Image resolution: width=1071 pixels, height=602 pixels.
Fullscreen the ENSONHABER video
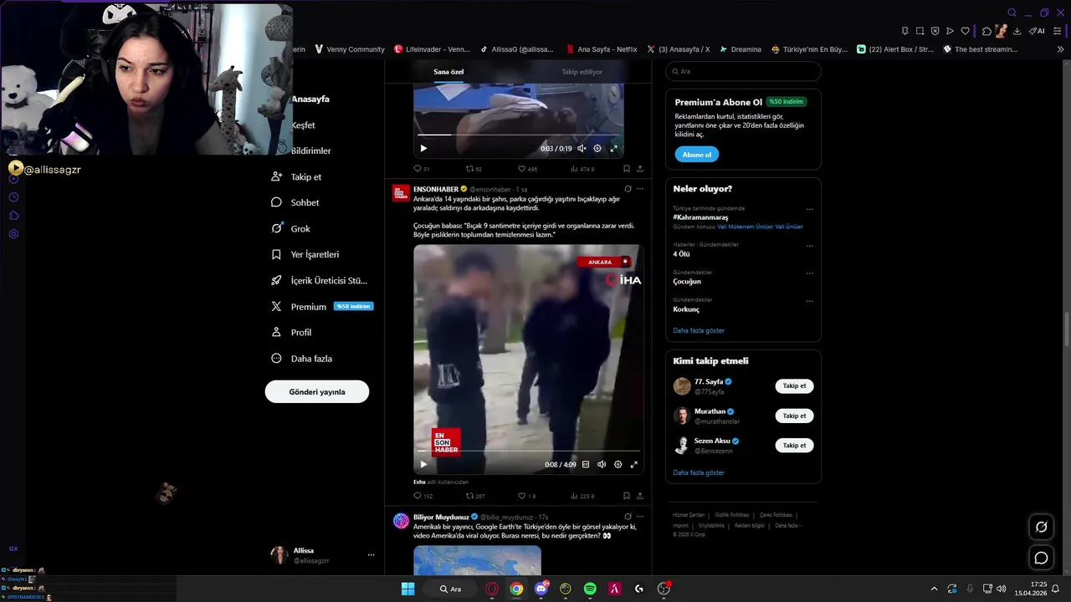click(x=634, y=464)
